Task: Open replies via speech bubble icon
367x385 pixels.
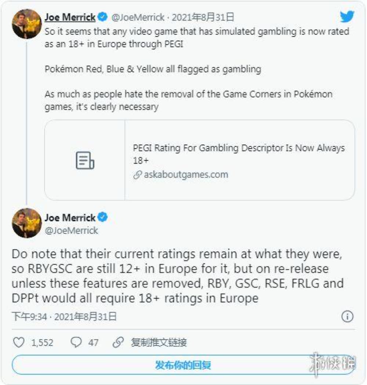Action: point(76,342)
